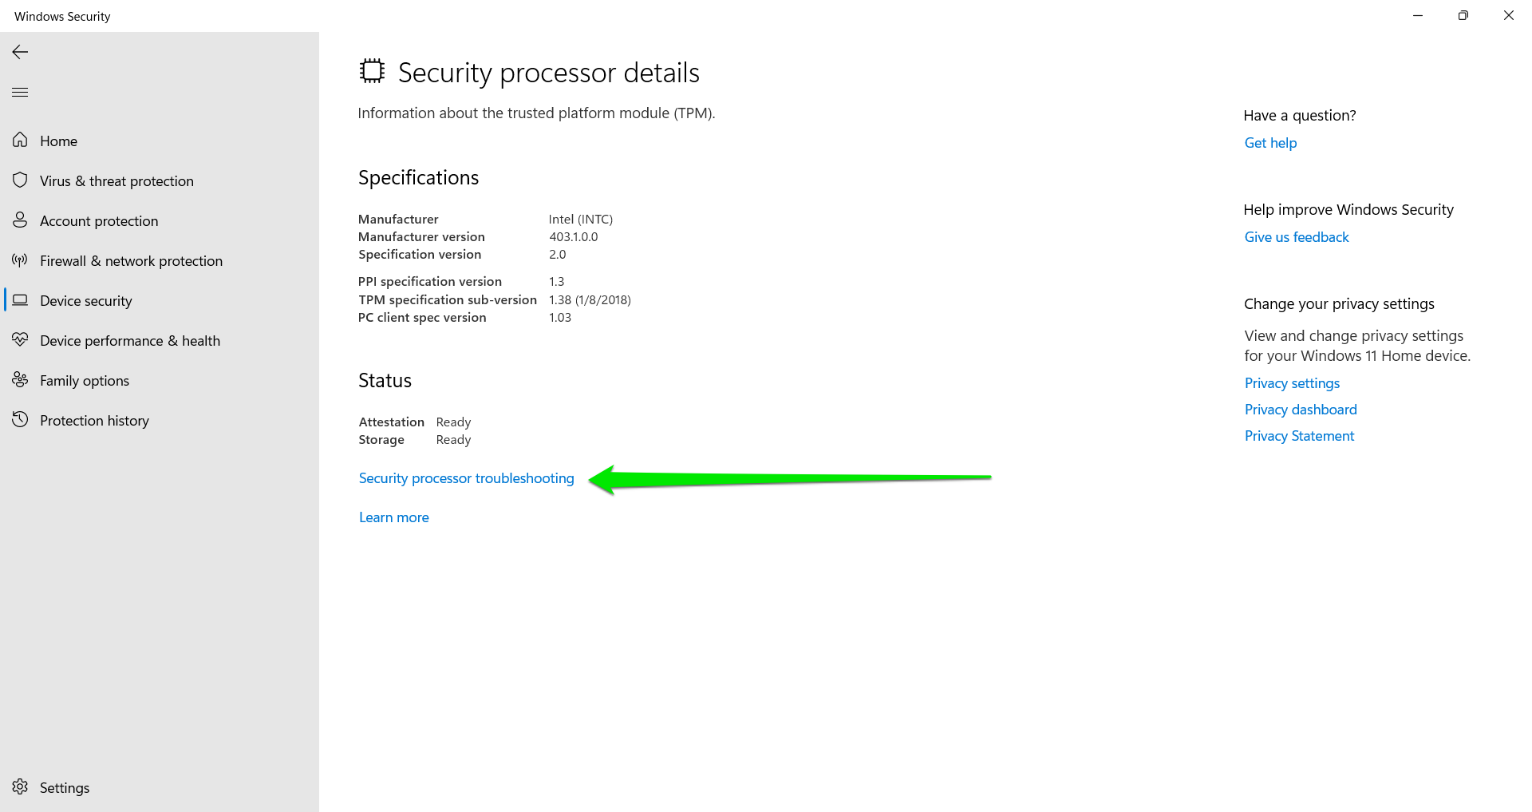Image resolution: width=1532 pixels, height=812 pixels.
Task: Click the Home house icon
Action: point(21,141)
